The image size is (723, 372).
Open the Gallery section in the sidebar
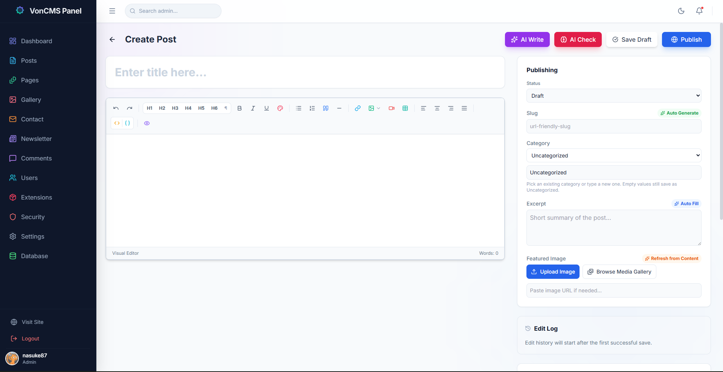click(x=31, y=100)
